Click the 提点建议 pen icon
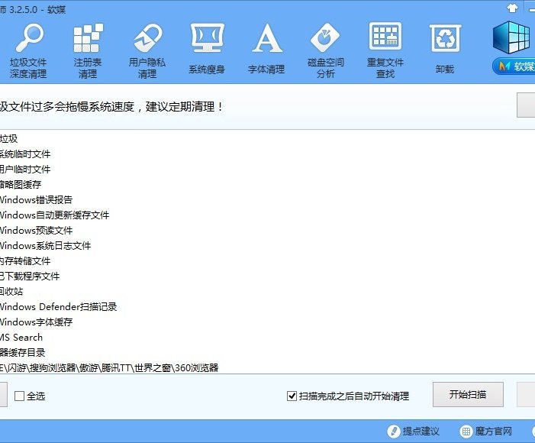Image resolution: width=535 pixels, height=443 pixels. pyautogui.click(x=393, y=432)
